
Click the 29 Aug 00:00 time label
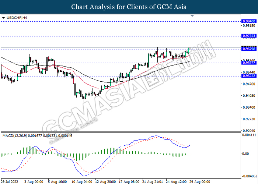(200, 182)
